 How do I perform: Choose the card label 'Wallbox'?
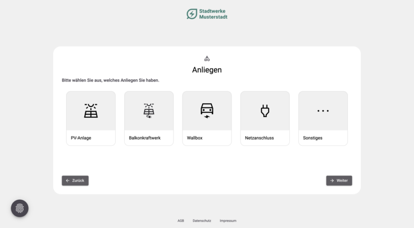pos(194,138)
